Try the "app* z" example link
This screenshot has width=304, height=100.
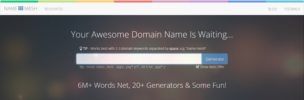click(x=161, y=67)
